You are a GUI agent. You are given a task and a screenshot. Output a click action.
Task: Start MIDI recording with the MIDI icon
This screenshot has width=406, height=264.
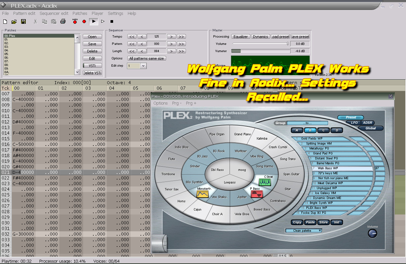(75, 21)
